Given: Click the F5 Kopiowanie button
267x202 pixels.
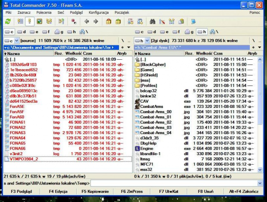Looking at the screenshot, I should click(95, 191).
